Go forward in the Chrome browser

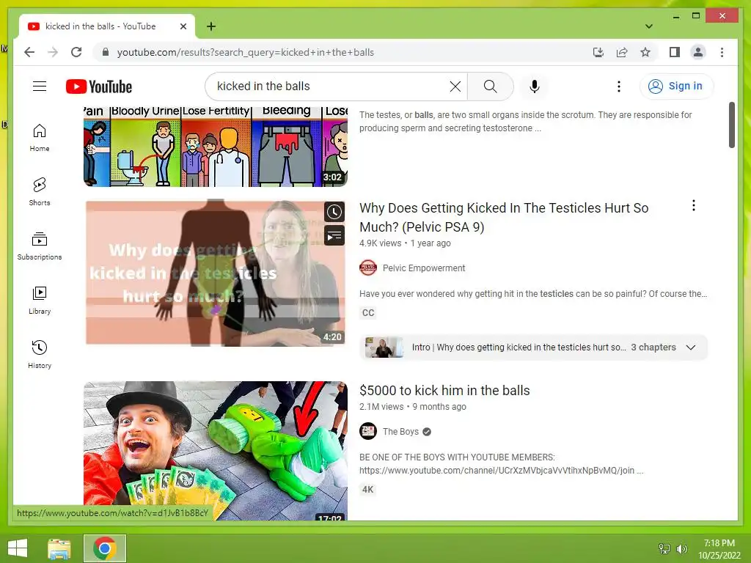[x=53, y=52]
